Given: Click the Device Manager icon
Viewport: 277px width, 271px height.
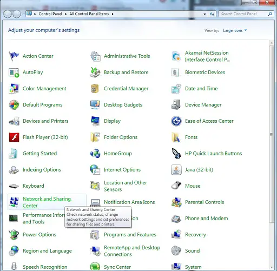Looking at the screenshot, I should tap(176, 105).
